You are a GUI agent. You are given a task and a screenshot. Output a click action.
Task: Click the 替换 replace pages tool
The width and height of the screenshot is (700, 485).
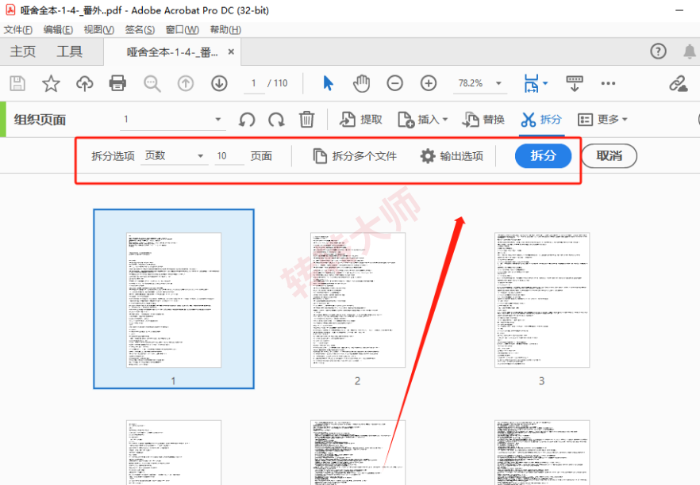tap(483, 120)
